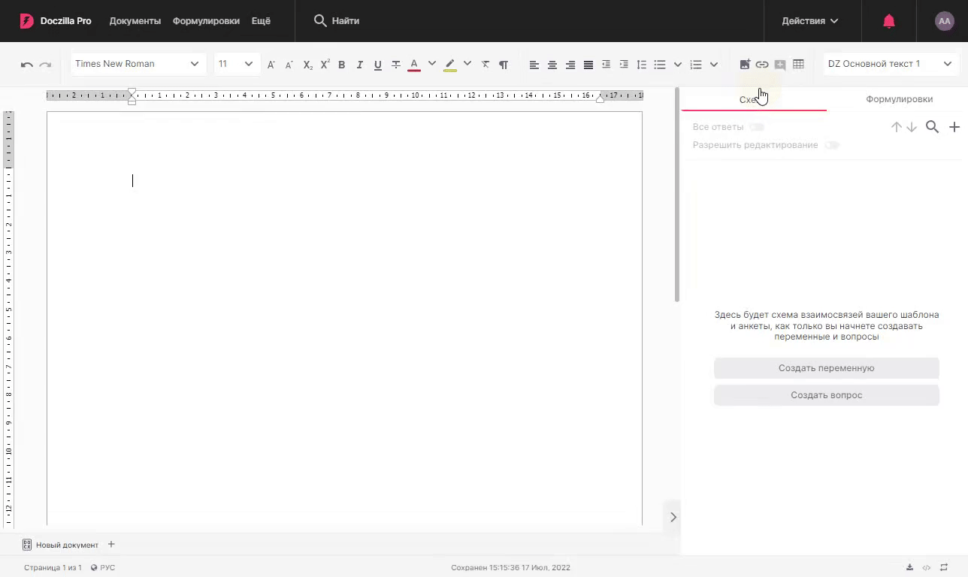Viewport: 968px width, 577px height.
Task: Open code view icon in status bar
Action: coord(927,567)
